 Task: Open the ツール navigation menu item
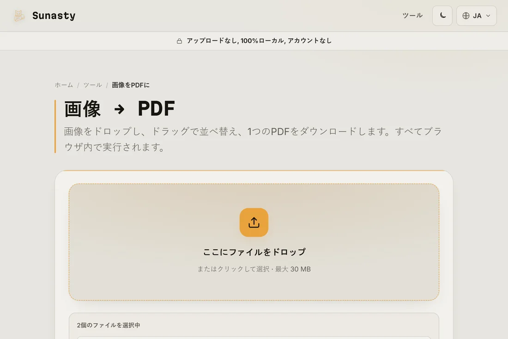(x=412, y=16)
